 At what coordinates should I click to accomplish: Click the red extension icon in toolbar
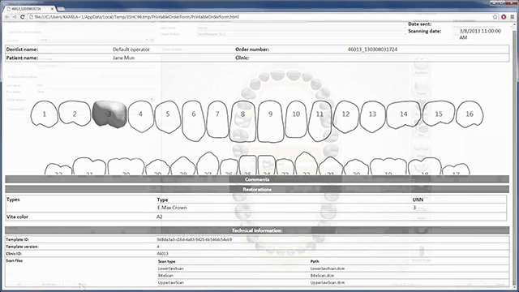coord(504,16)
